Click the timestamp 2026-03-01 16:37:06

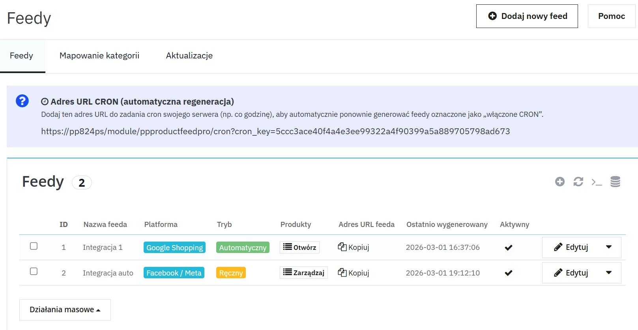[443, 247]
